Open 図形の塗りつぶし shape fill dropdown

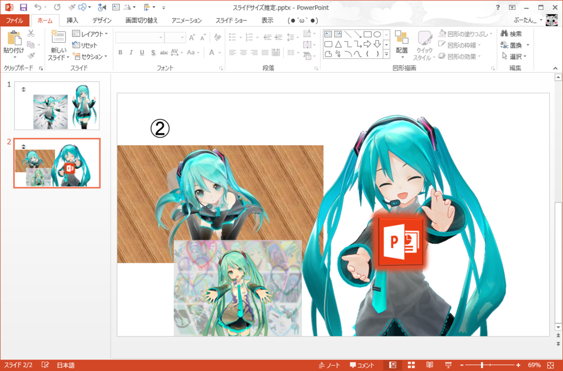(x=465, y=34)
